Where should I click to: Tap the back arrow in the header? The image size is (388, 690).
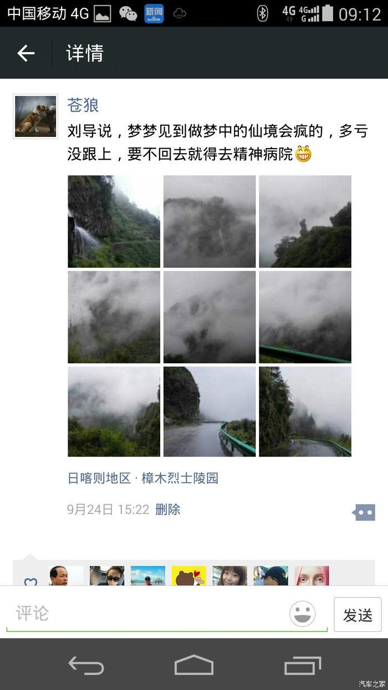click(x=26, y=53)
